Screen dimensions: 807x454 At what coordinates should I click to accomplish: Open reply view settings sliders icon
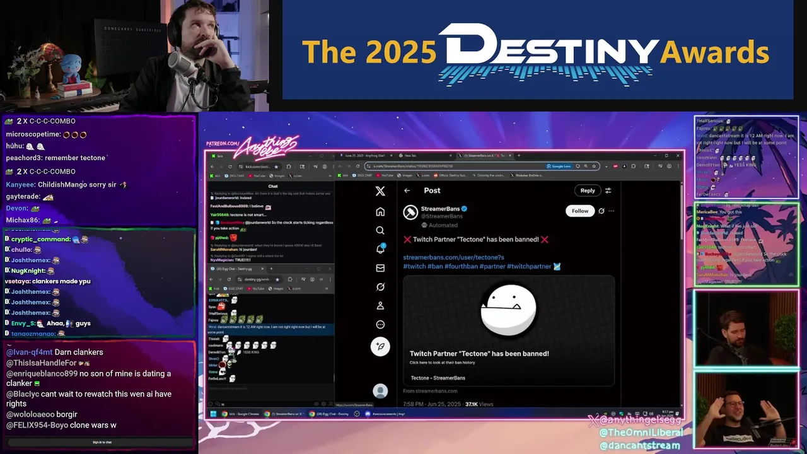click(x=608, y=190)
